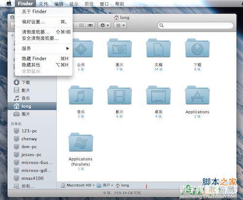Open the 图片 folder icon
This screenshot has width=243, height=200.
point(120,48)
